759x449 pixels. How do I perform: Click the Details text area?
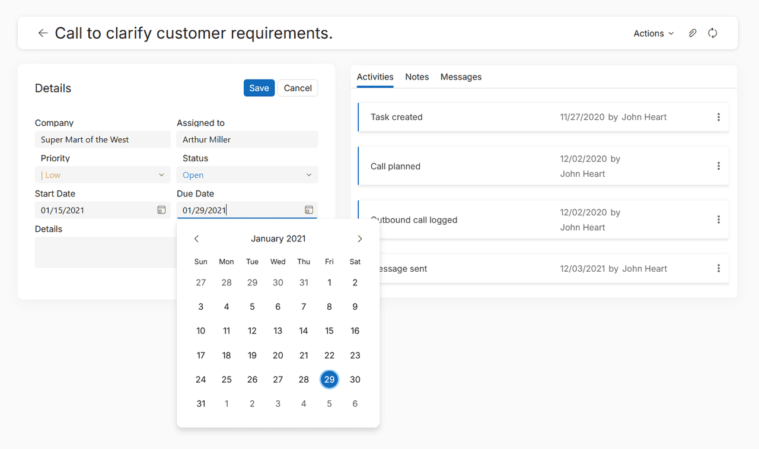pos(106,253)
